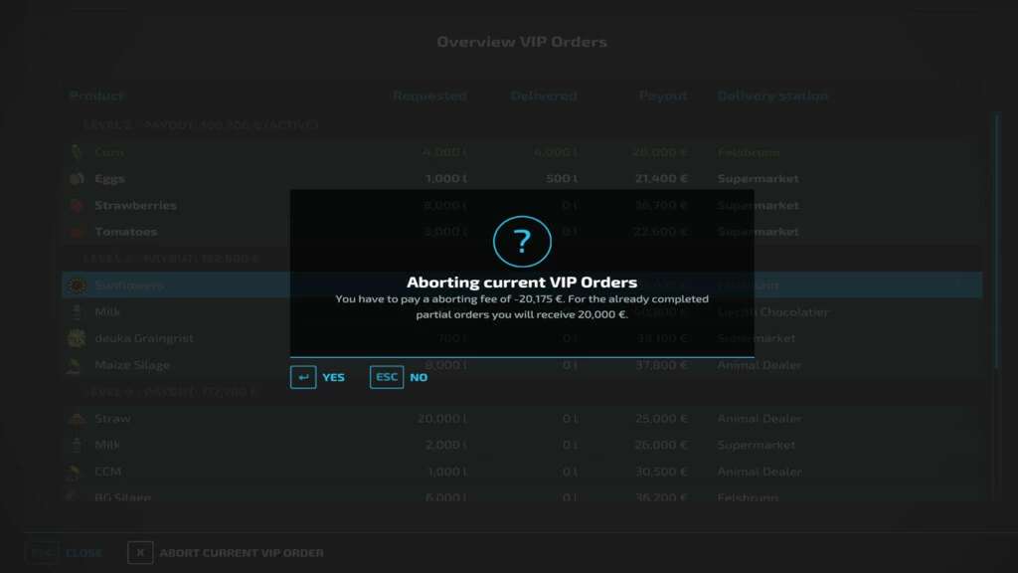Click the Product column header

point(96,96)
